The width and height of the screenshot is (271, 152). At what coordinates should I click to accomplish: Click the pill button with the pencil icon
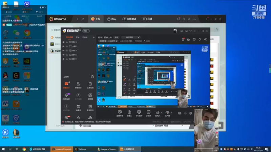coord(131,37)
